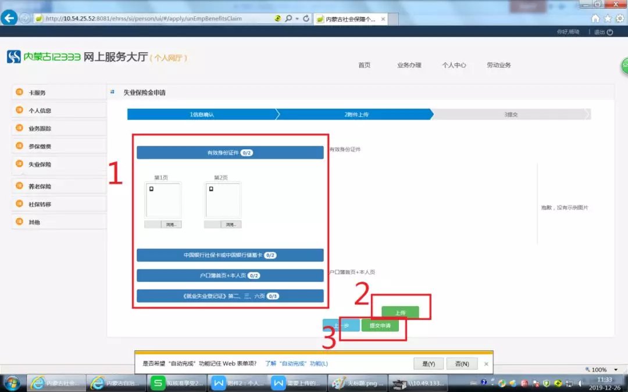Open the 劳动业务 navigation item
628x392 pixels.
point(499,65)
